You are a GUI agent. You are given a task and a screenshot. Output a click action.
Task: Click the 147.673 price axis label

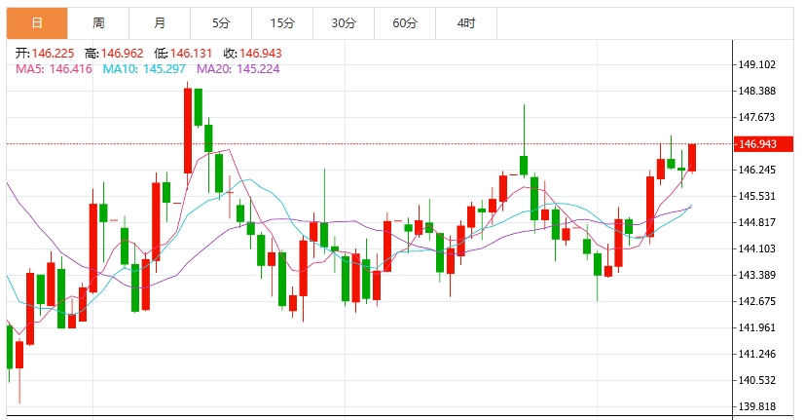coord(756,117)
